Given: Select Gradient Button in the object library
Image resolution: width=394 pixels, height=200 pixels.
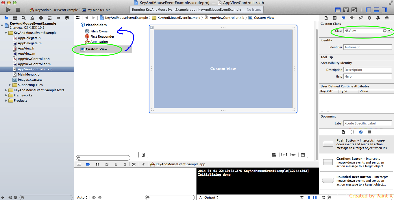Looking at the screenshot, I should [356, 162].
